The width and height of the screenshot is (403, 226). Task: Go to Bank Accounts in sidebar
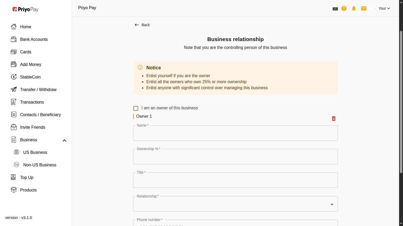pos(34,39)
